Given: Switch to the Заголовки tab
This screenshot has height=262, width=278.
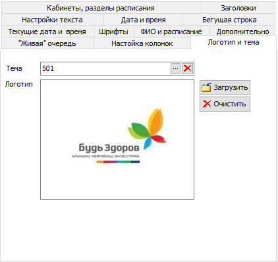Looking at the screenshot, I should click(238, 8).
